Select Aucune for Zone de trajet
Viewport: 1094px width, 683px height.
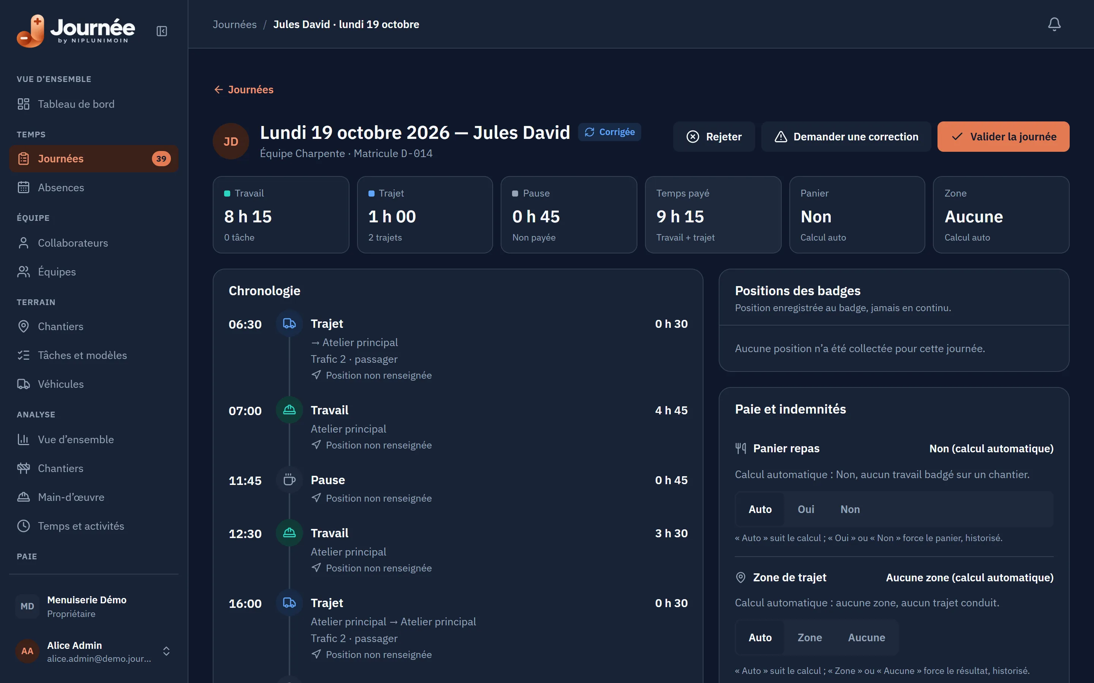pyautogui.click(x=866, y=637)
